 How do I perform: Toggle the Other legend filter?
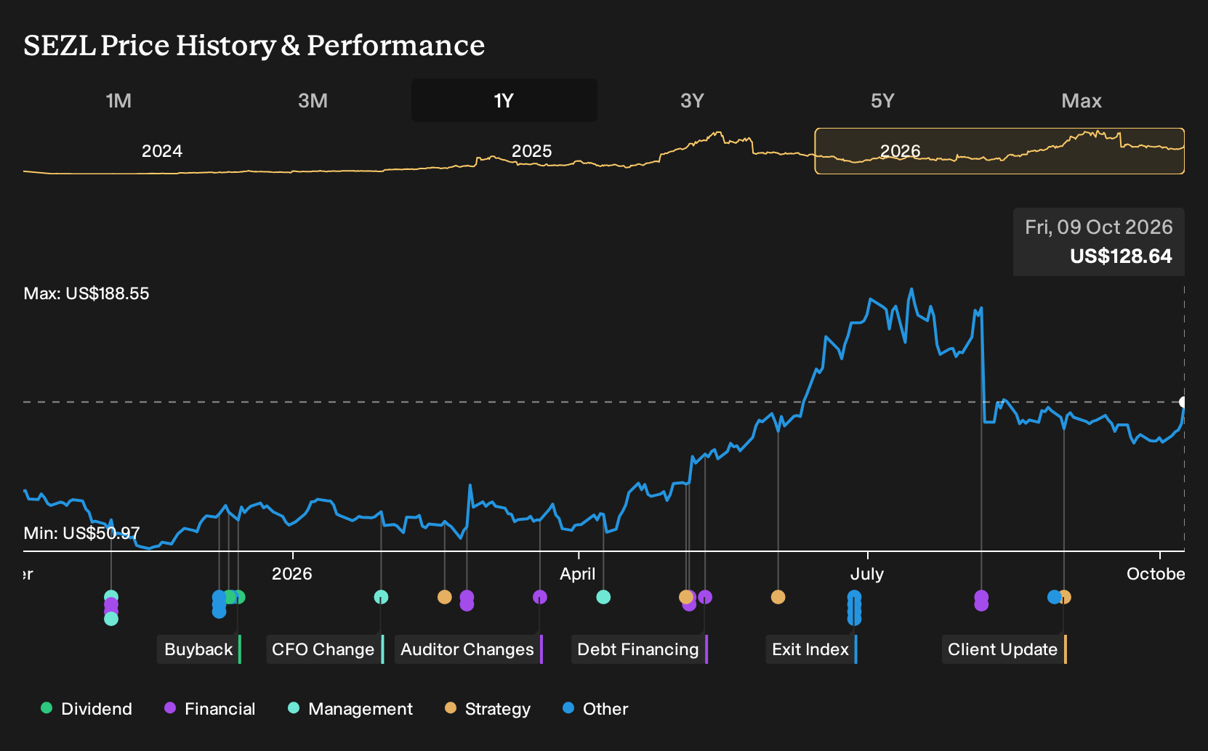pyautogui.click(x=595, y=709)
